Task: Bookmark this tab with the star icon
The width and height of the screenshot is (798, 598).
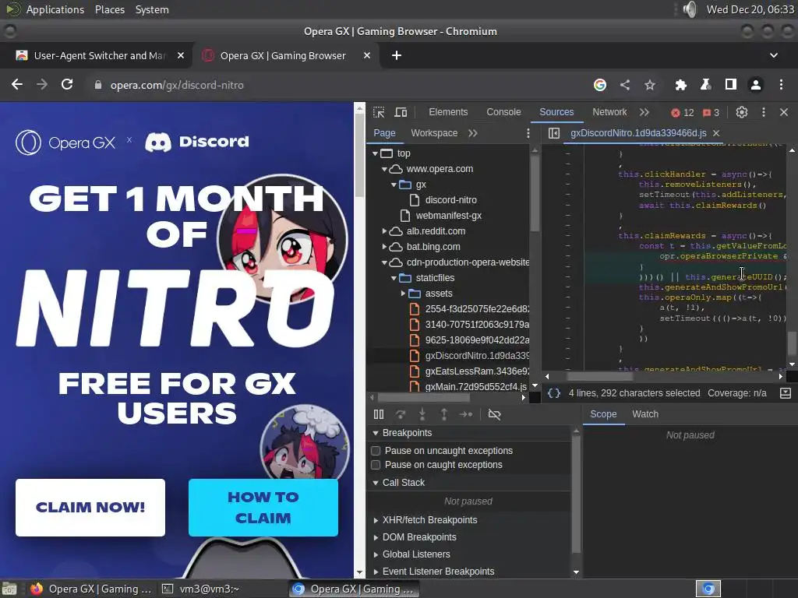Action: coord(650,85)
